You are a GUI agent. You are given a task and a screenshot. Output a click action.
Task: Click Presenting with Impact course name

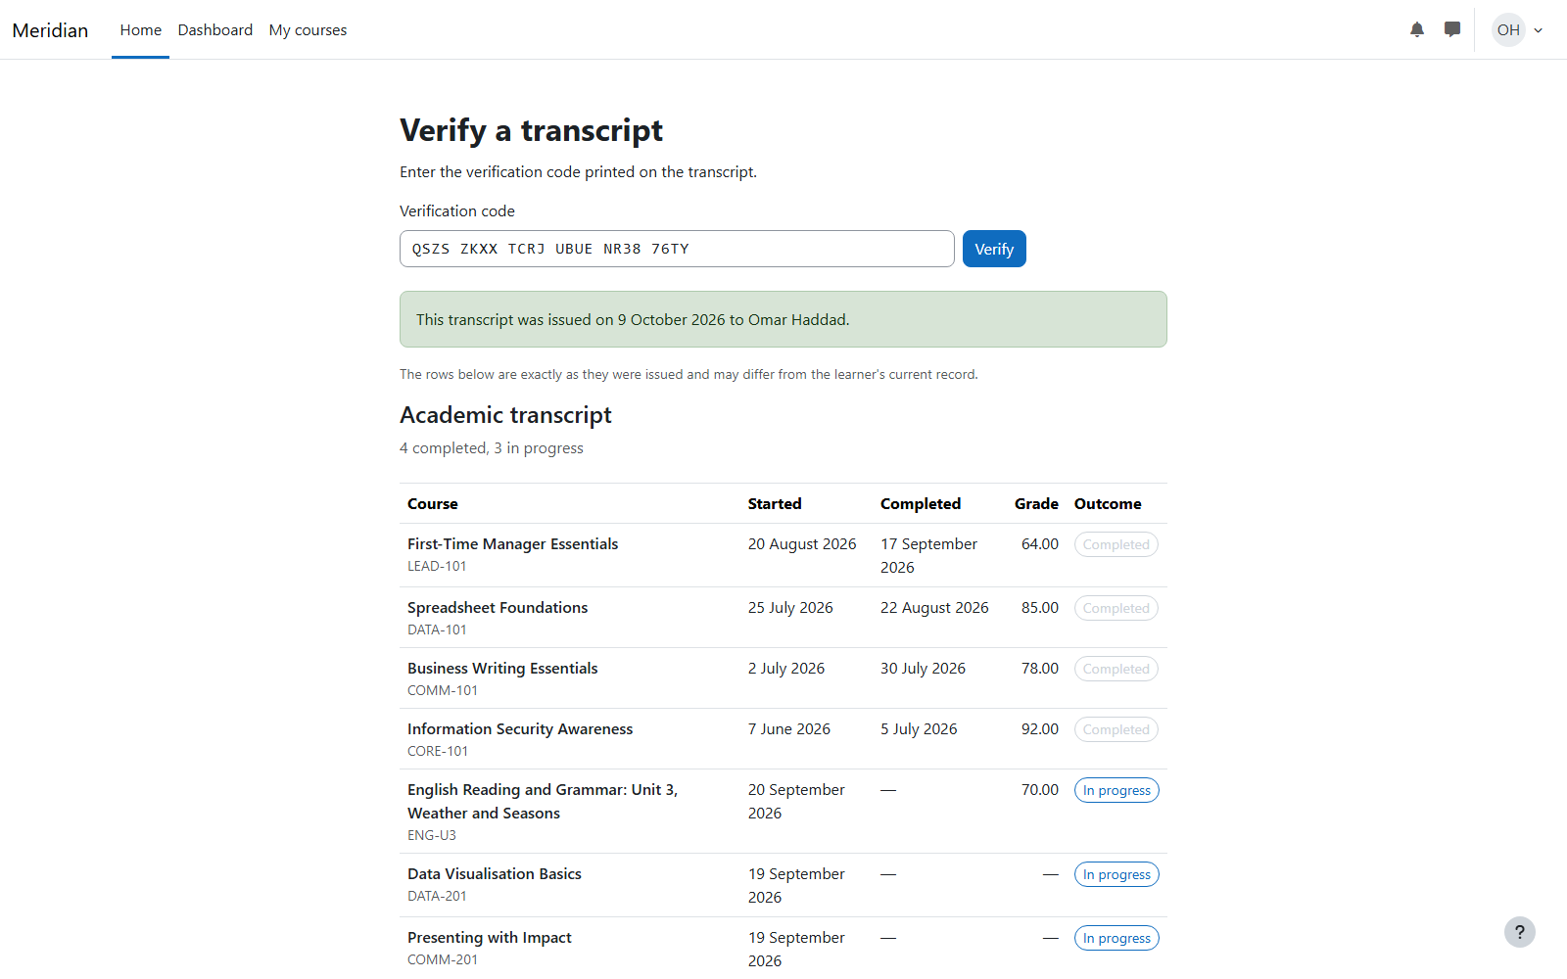click(x=490, y=938)
